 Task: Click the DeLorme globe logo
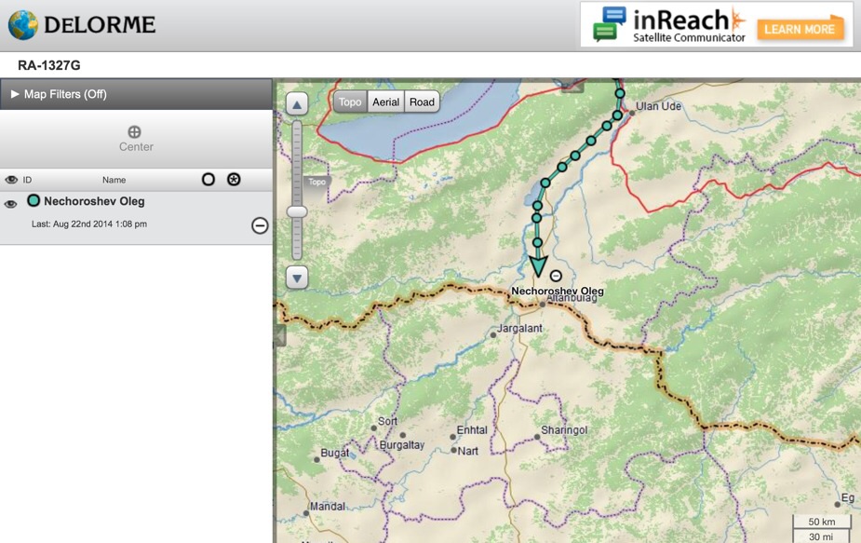[23, 25]
